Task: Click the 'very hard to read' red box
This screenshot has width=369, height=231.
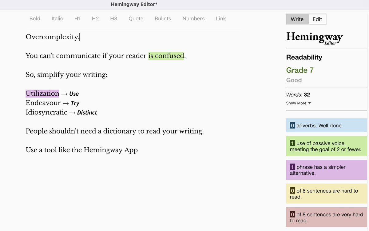Action: (x=327, y=217)
